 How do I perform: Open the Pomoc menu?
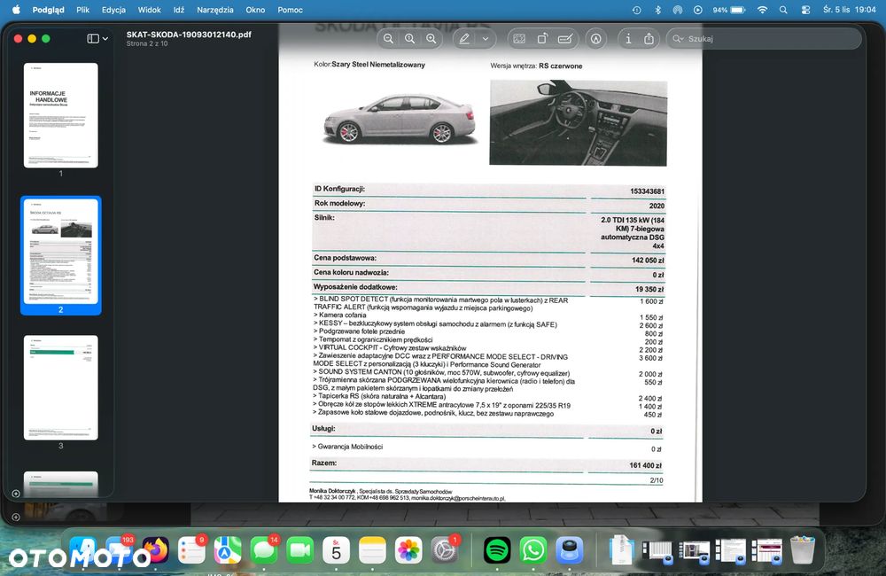click(x=290, y=10)
